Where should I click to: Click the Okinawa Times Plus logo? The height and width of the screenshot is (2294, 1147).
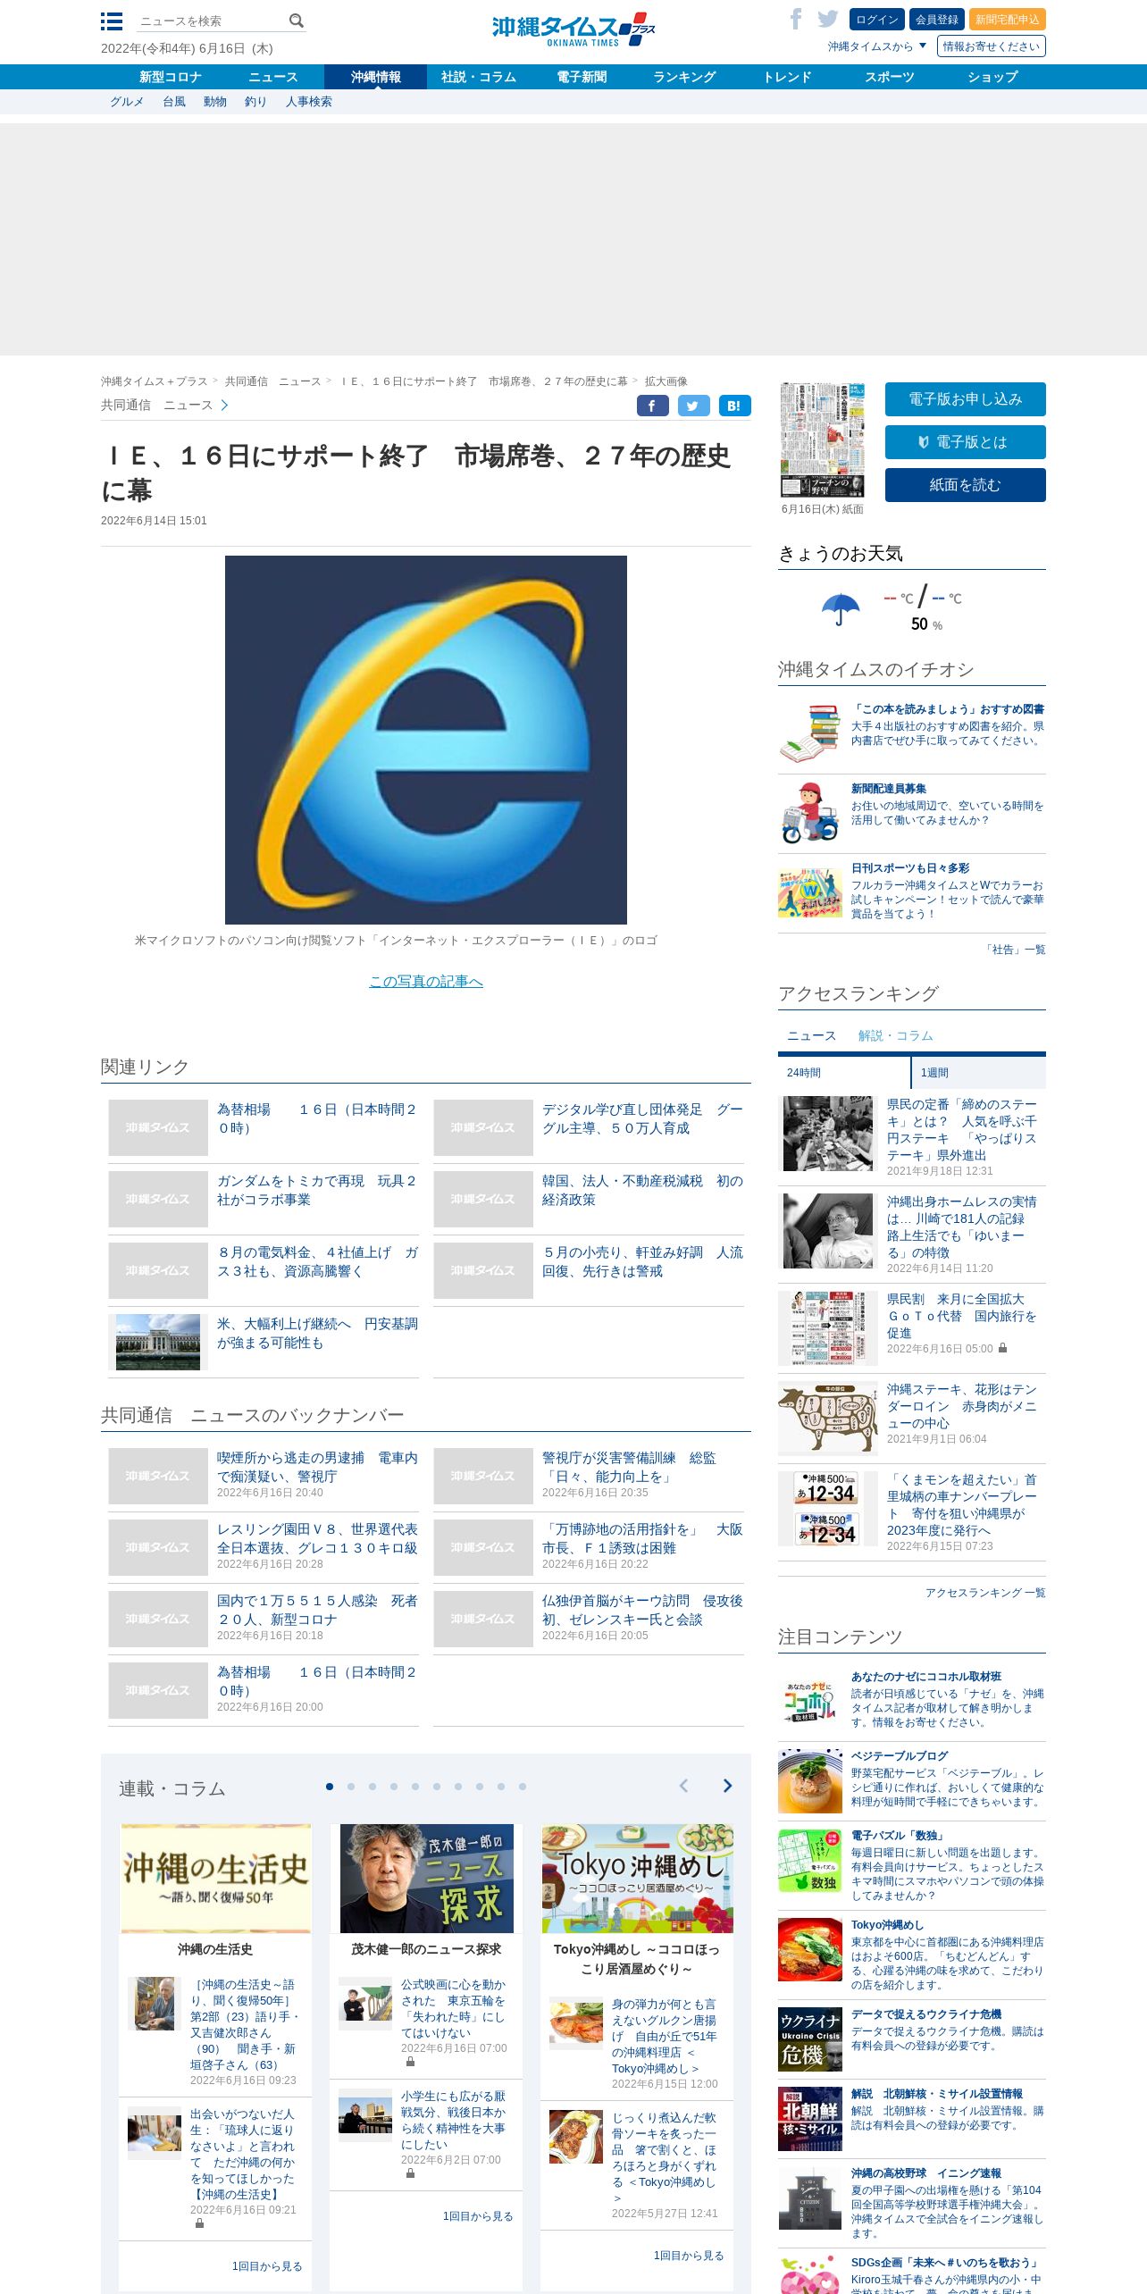click(x=573, y=29)
